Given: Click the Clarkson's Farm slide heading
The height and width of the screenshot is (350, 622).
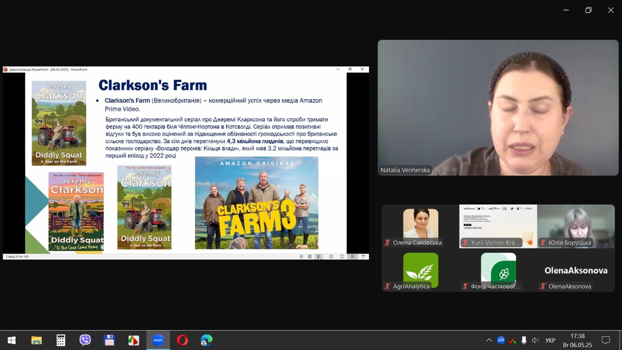Looking at the screenshot, I should (x=152, y=85).
